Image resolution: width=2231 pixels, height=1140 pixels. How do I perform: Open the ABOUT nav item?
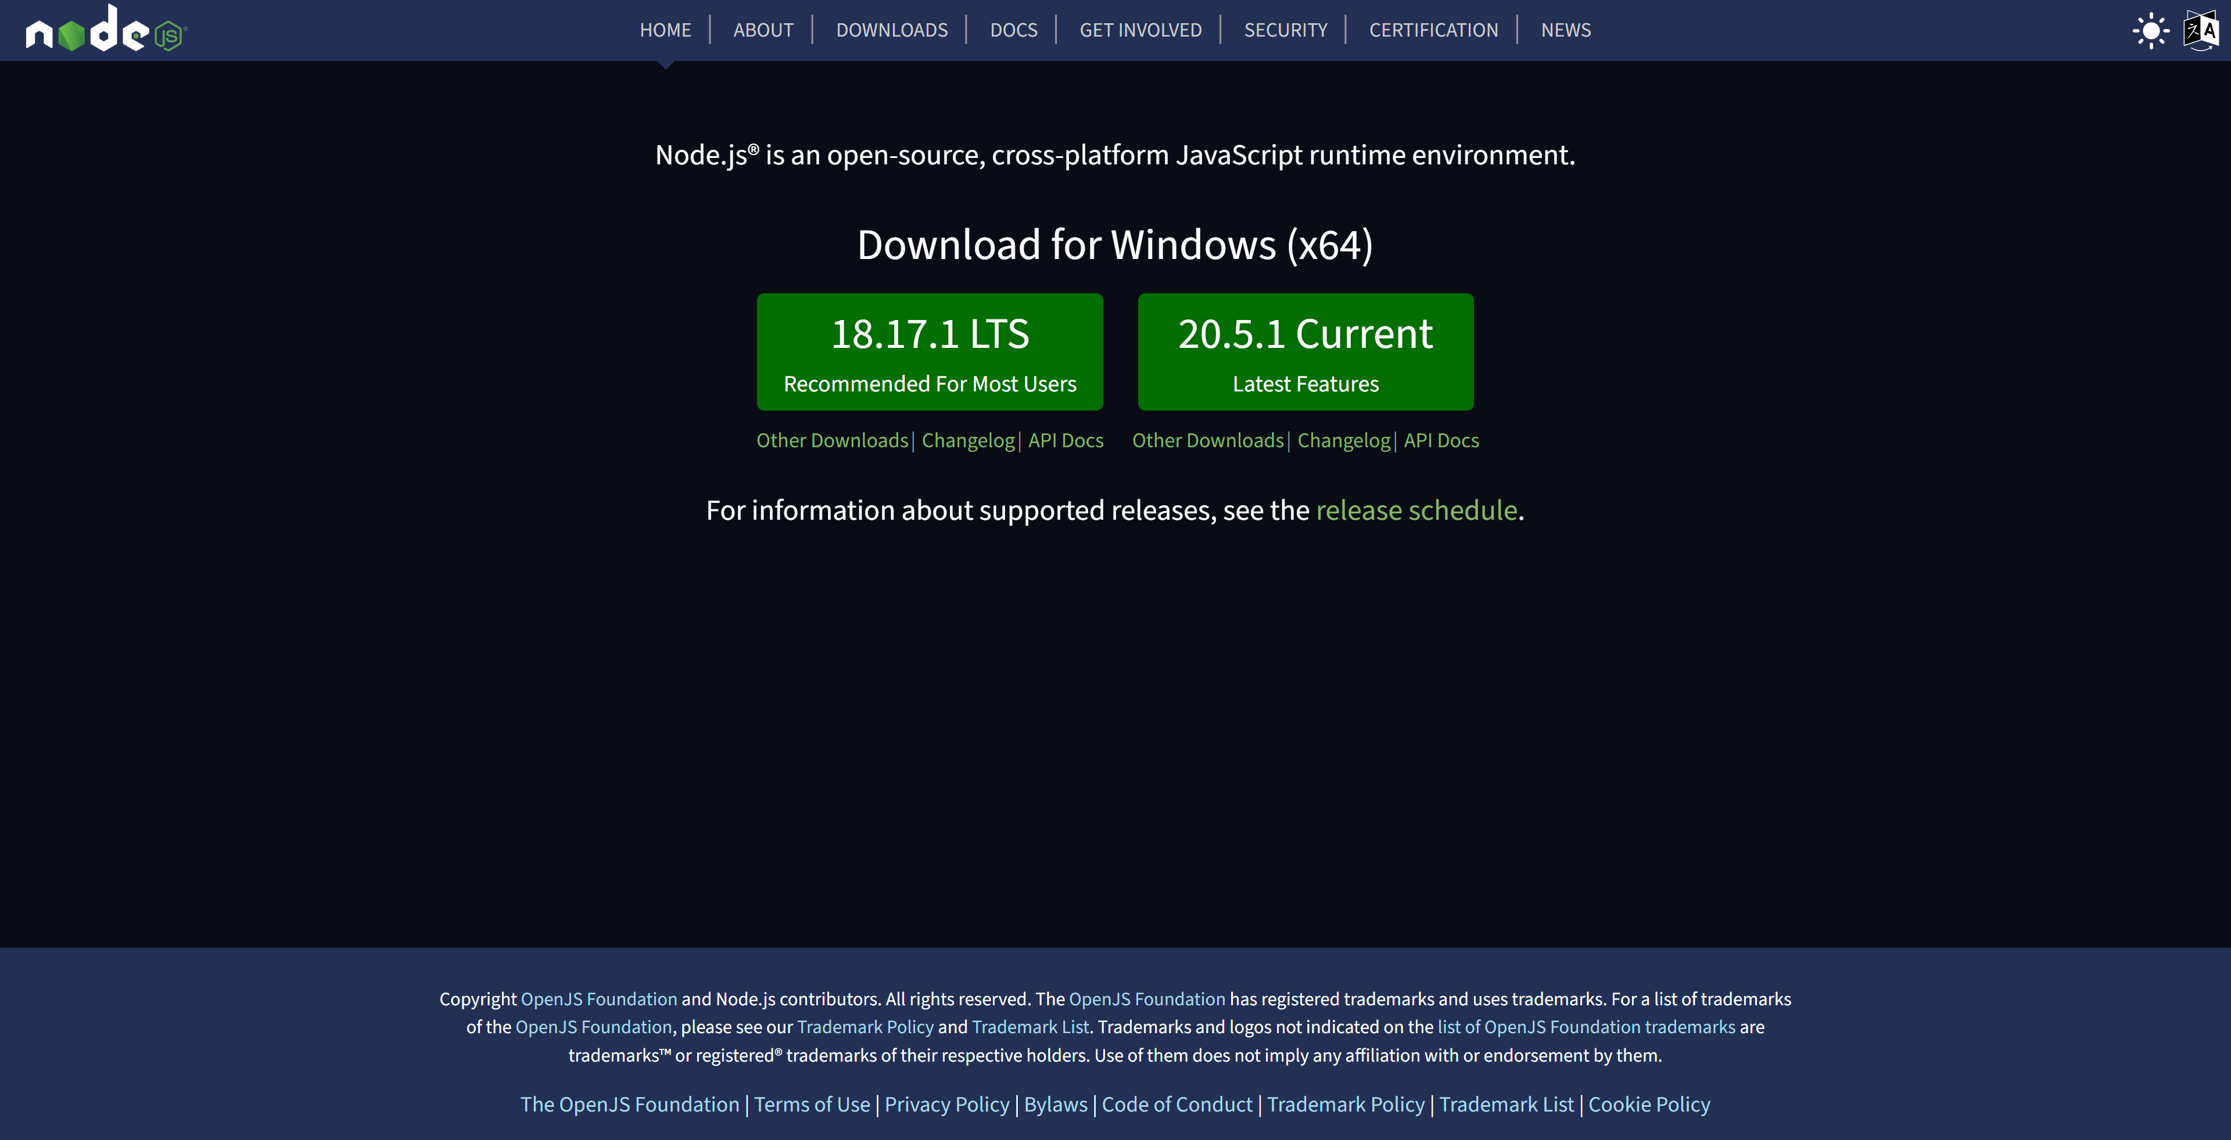(x=763, y=30)
